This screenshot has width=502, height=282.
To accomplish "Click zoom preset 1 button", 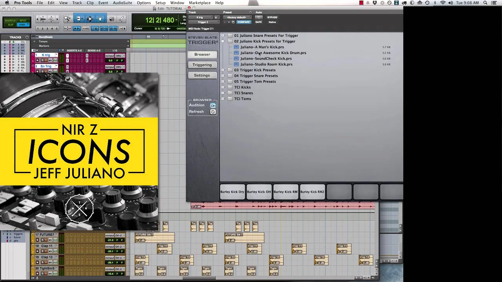I will click(x=38, y=28).
